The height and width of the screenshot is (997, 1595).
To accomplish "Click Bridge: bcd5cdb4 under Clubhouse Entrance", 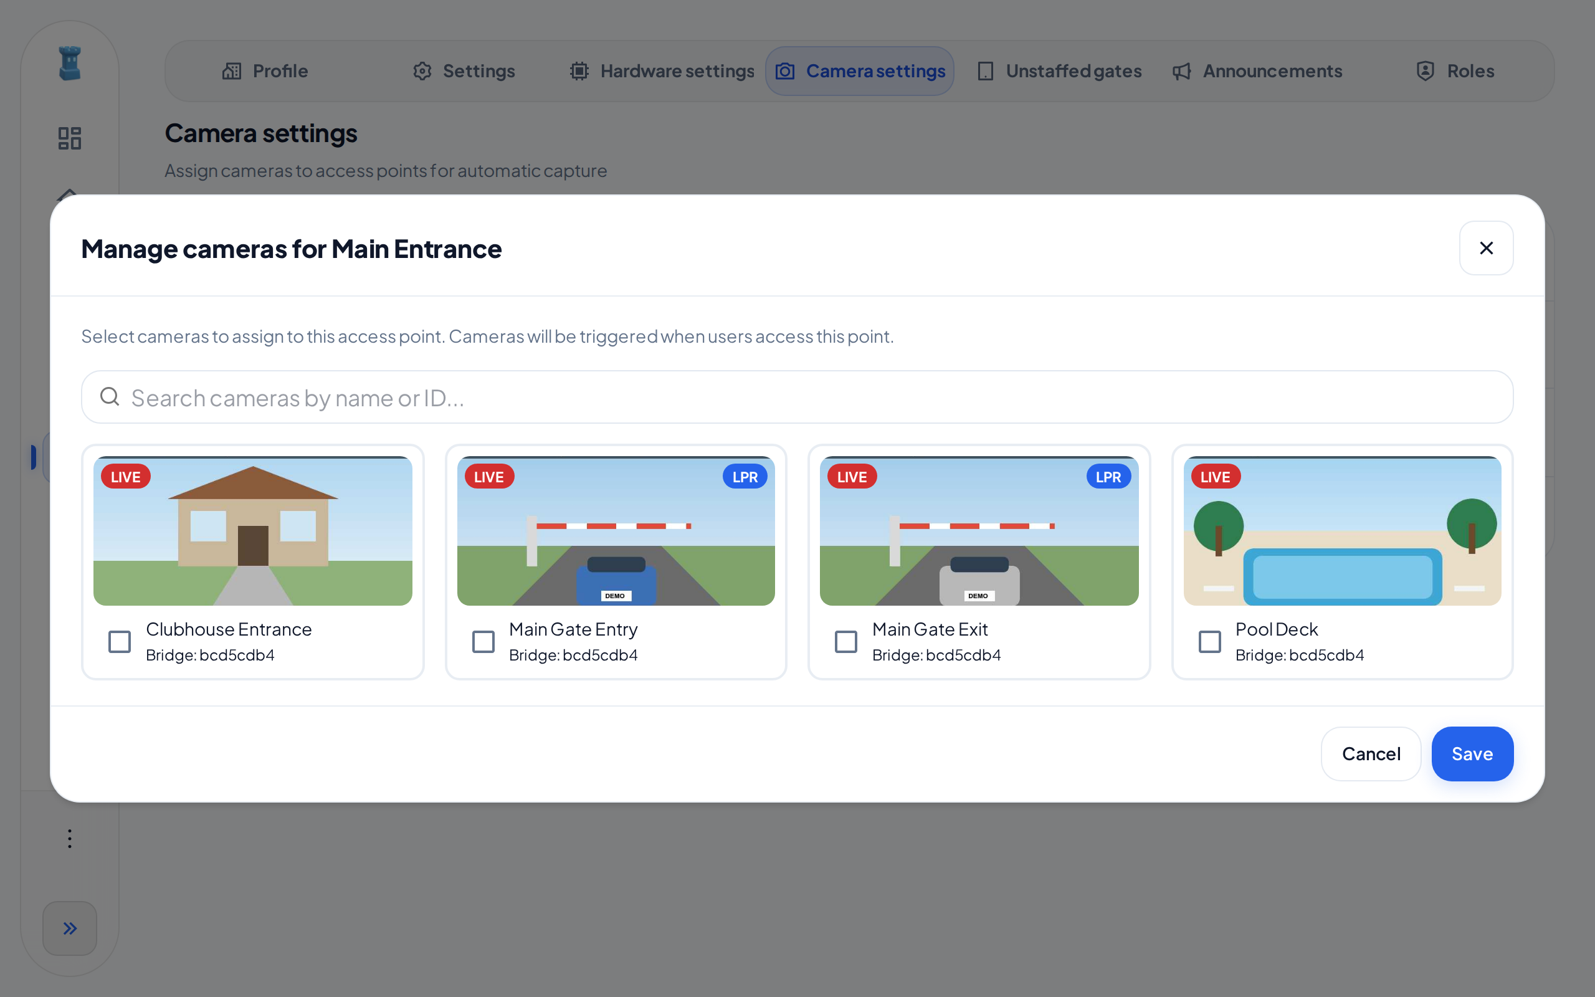I will (x=210, y=655).
